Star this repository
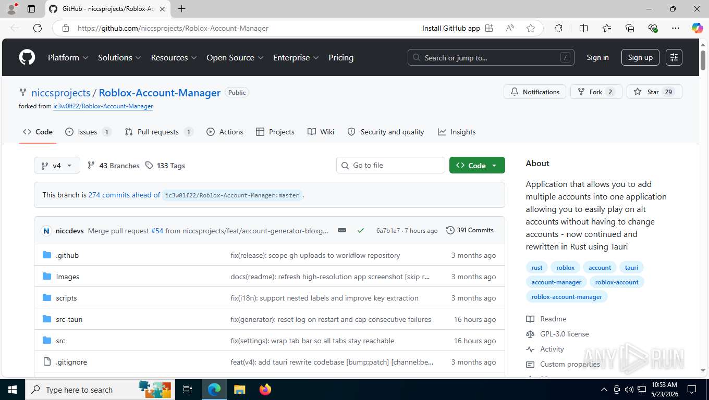709x400 pixels. pos(654,92)
